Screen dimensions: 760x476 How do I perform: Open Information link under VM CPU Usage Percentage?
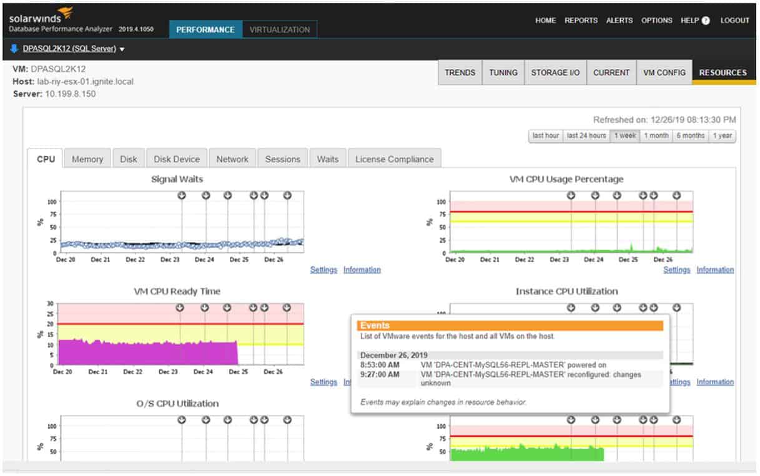tap(716, 270)
